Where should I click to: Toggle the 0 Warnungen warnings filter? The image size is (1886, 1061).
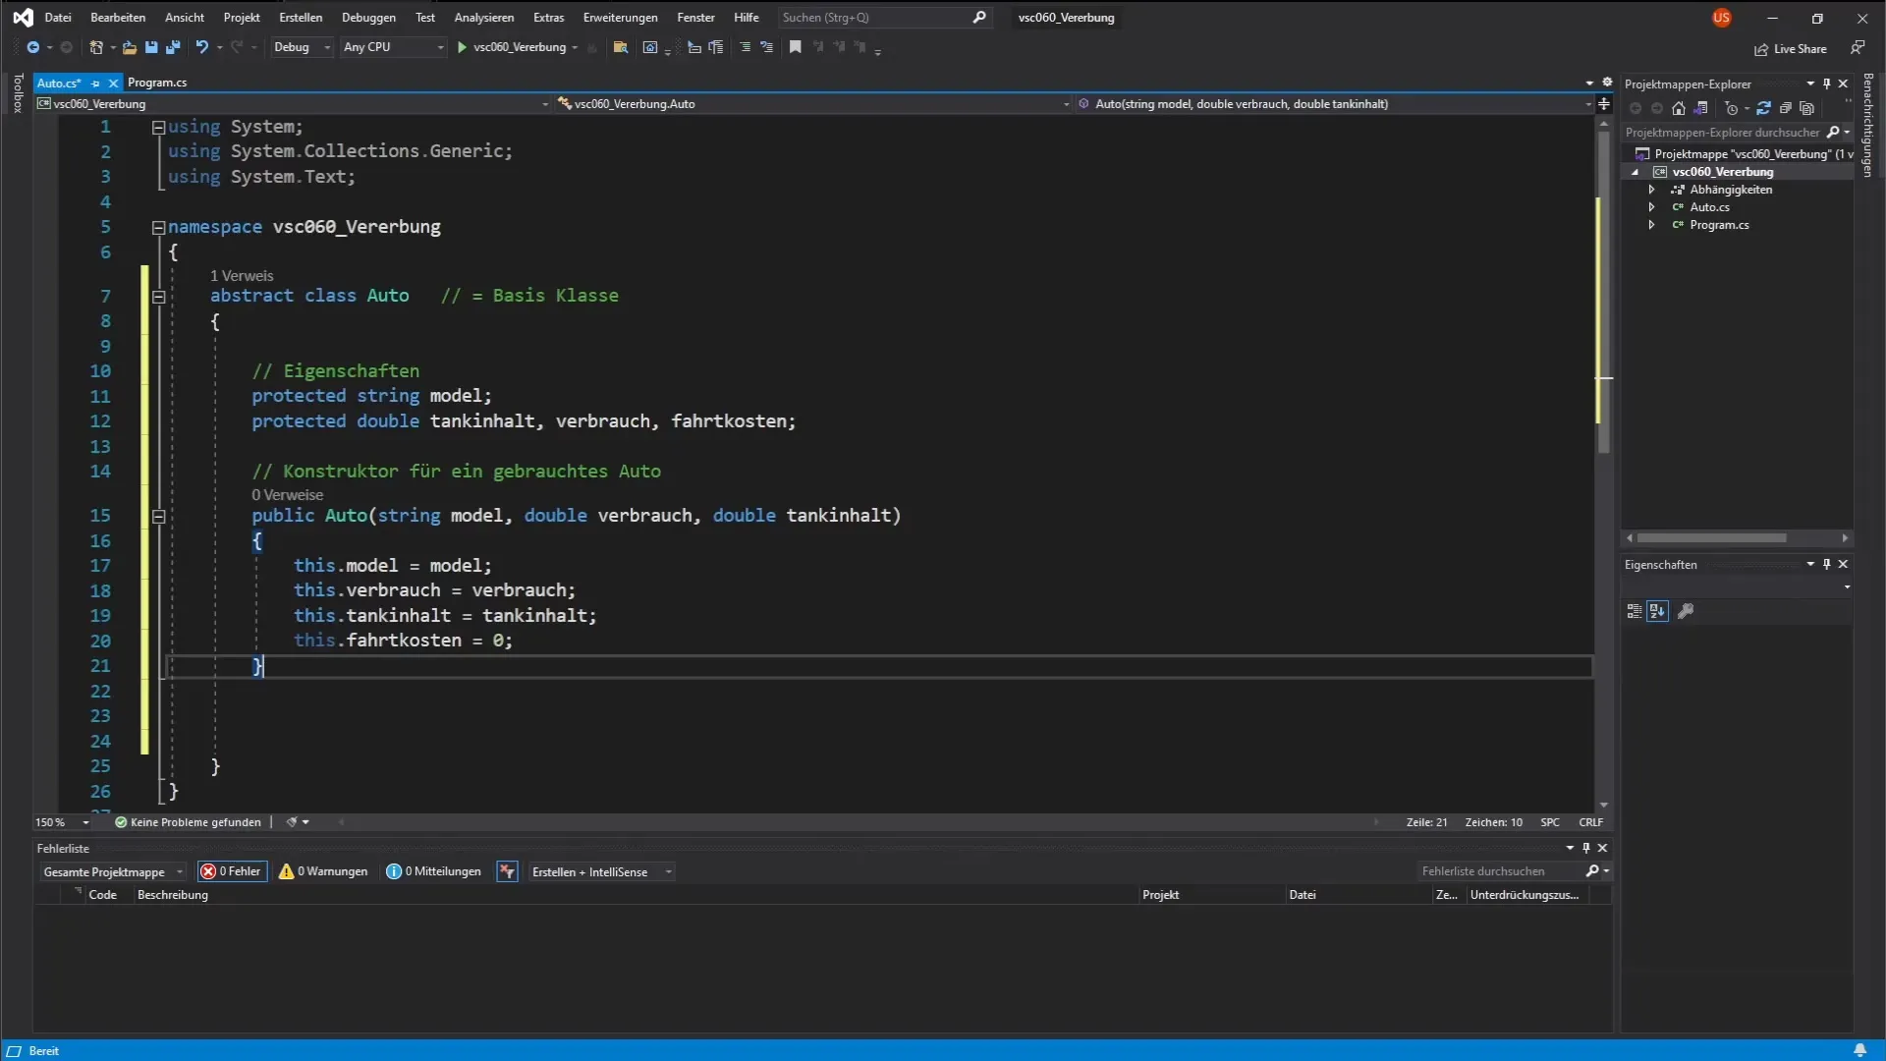(x=323, y=871)
